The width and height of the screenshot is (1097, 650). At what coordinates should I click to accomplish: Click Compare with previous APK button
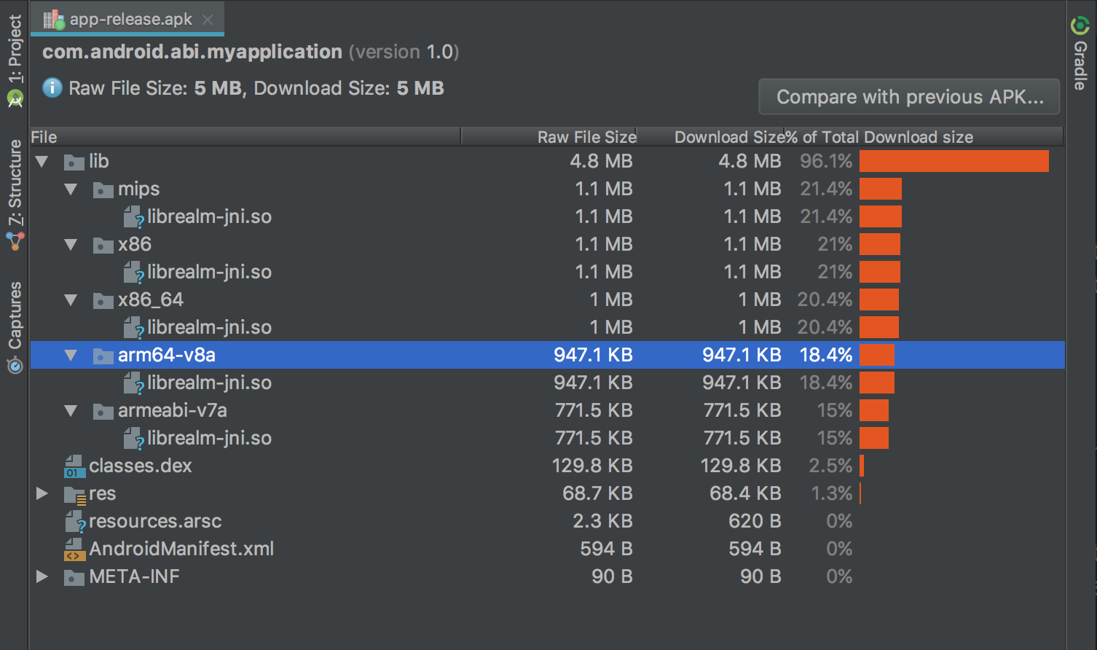[909, 97]
